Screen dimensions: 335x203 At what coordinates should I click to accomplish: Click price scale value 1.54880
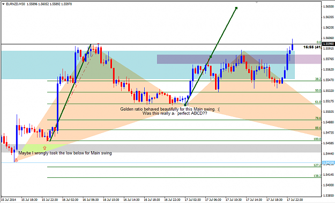[x=329, y=122]
